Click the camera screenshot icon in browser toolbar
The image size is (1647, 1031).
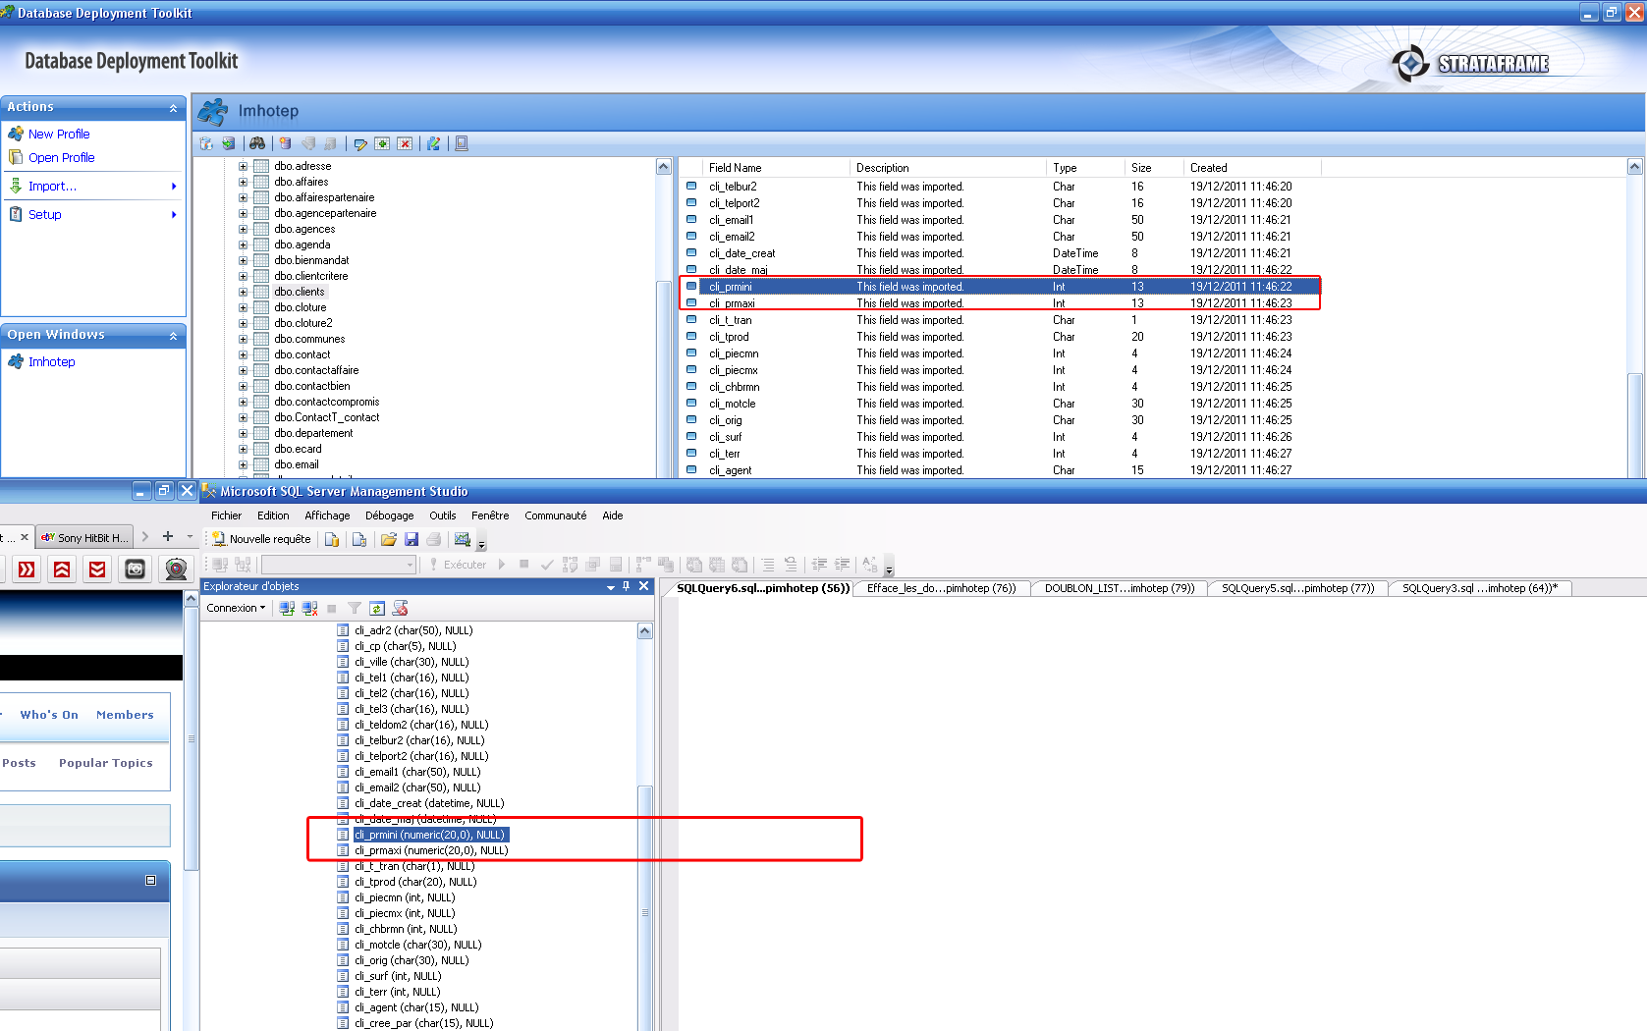(x=136, y=569)
